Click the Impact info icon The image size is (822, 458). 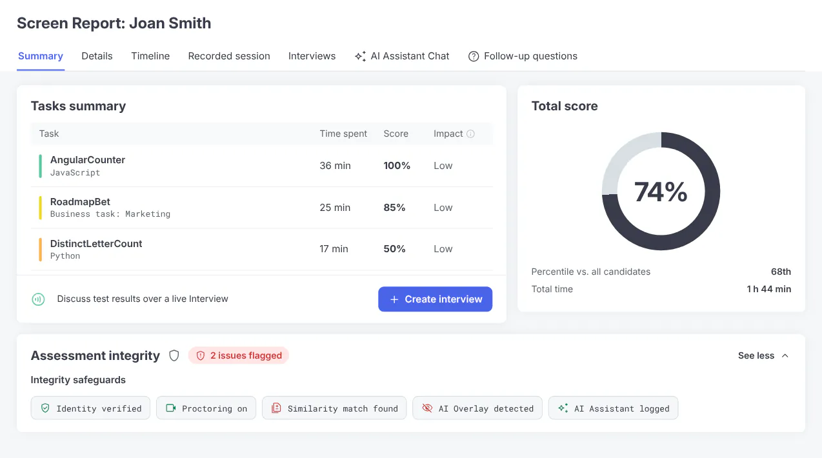coord(470,134)
